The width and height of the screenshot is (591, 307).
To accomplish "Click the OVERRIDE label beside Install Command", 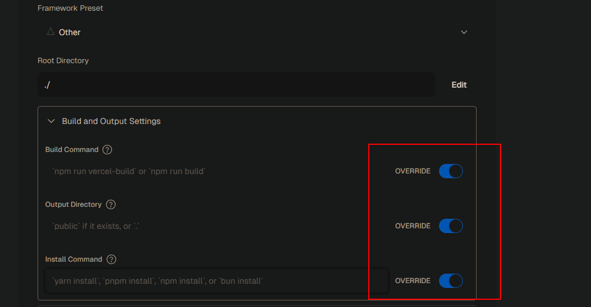I will (x=412, y=281).
